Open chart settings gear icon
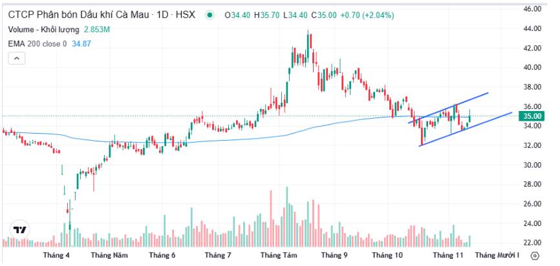Image resolution: width=560 pixels, height=266 pixels. pos(535,256)
